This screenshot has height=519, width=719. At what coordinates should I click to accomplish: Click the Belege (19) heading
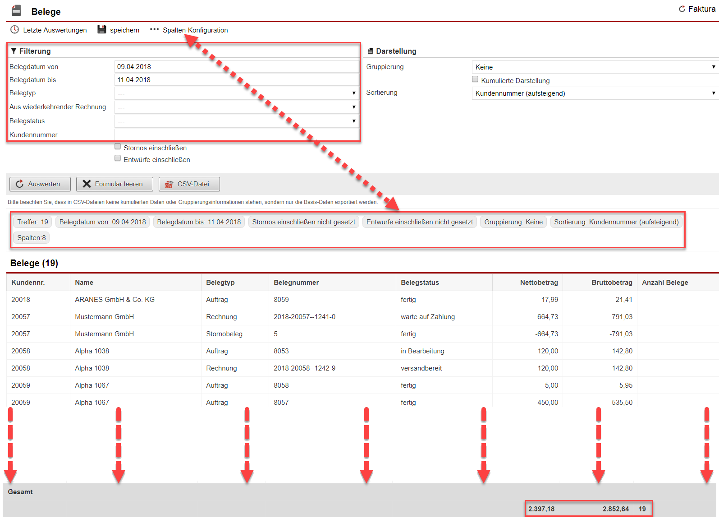tap(34, 263)
